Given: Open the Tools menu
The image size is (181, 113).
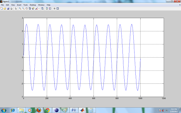Looking at the screenshot, I should [x=26, y=5].
